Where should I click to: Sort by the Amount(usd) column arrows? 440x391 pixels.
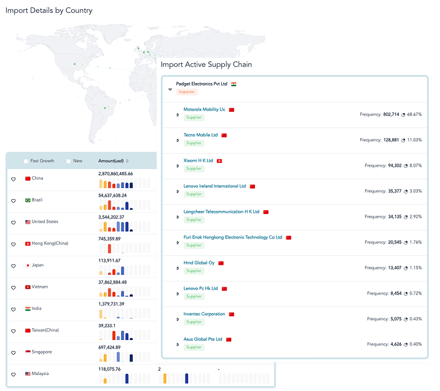click(127, 161)
